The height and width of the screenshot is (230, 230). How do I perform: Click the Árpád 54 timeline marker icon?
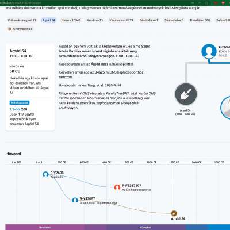click(174, 213)
